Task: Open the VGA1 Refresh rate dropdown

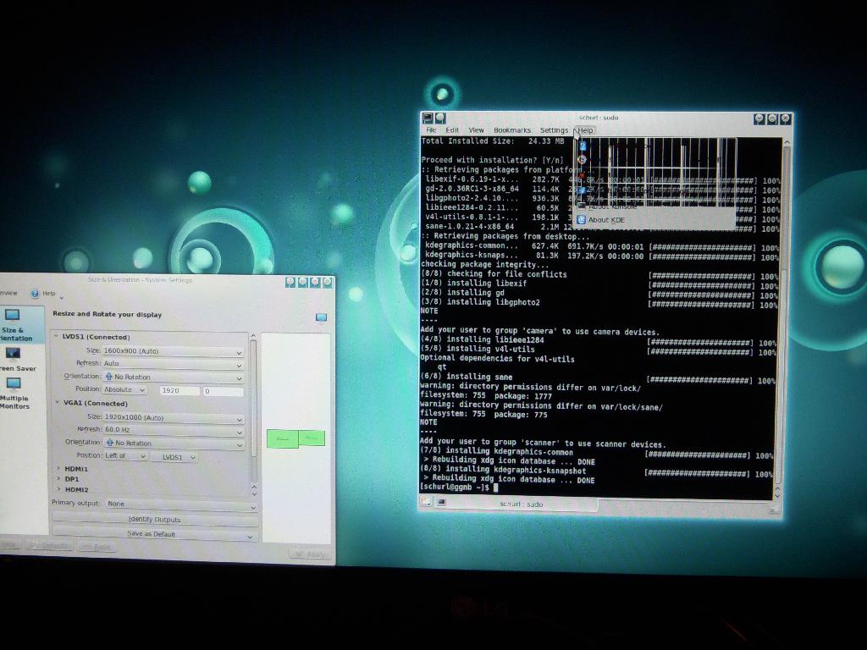Action: coord(173,430)
